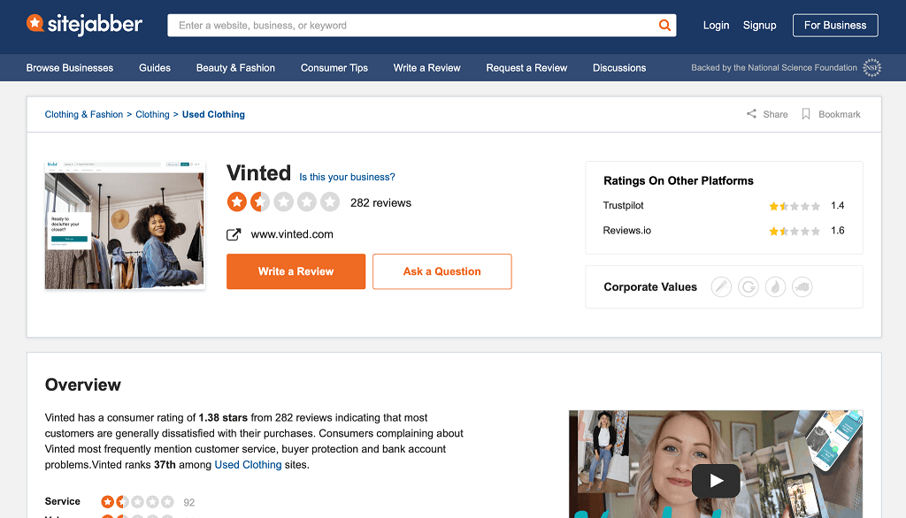Click the Service star rating

click(x=137, y=502)
